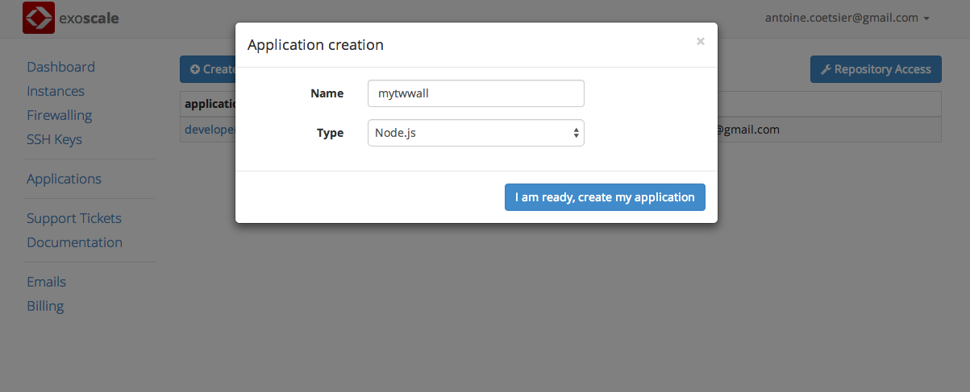Click the exoscale logo icon
Viewport: 970px width, 392px height.
[x=38, y=18]
